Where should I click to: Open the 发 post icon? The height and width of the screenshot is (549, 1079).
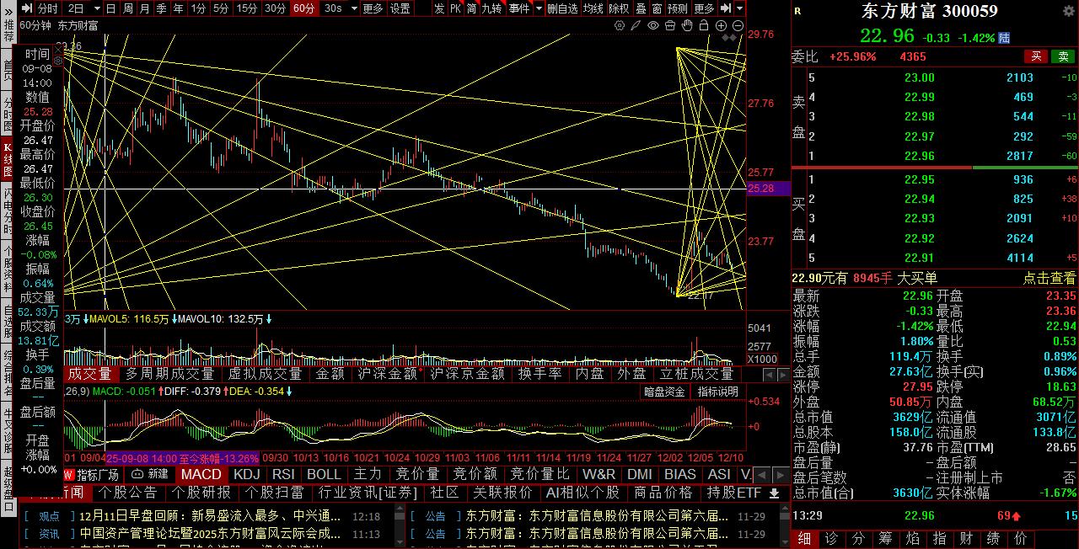439,8
